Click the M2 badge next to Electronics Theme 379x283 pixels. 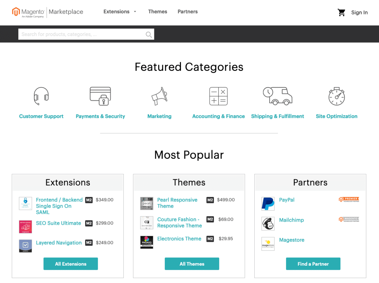(x=210, y=239)
